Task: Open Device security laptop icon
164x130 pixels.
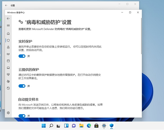Action: [x=8, y=68]
